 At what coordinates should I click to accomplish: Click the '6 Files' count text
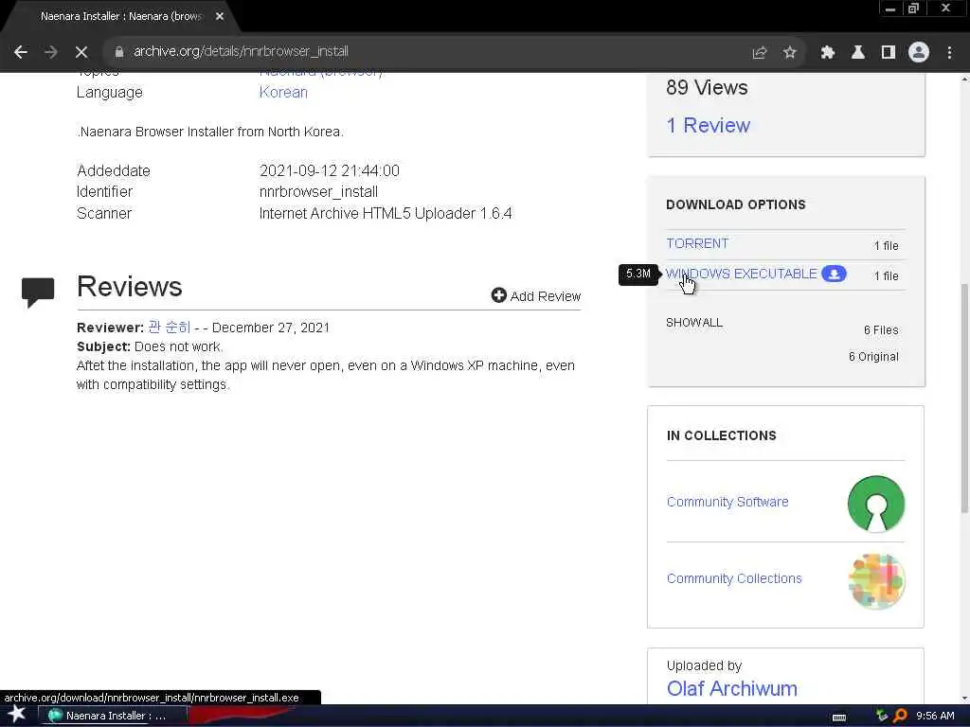coord(881,330)
